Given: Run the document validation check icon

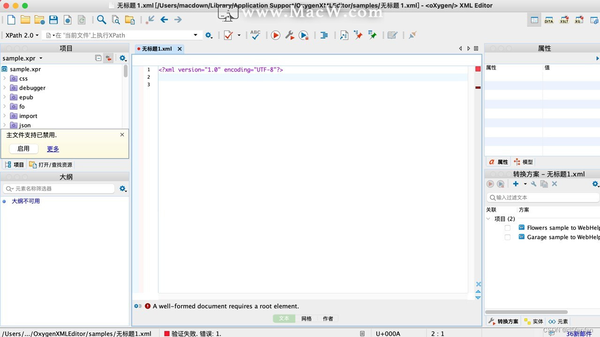Looking at the screenshot, I should [228, 35].
